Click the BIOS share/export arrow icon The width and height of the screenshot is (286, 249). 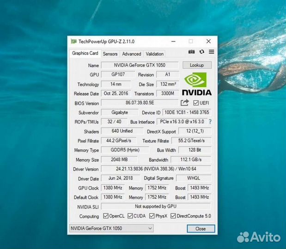185,103
